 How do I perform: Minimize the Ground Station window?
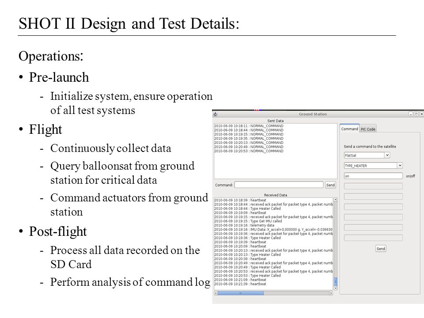(411, 114)
